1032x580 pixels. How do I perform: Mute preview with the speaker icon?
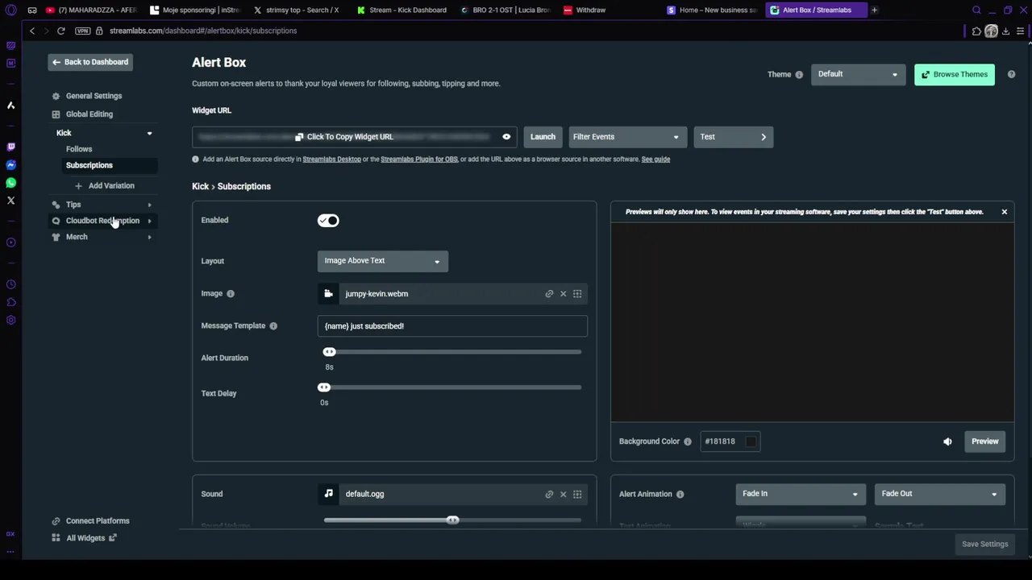click(947, 441)
